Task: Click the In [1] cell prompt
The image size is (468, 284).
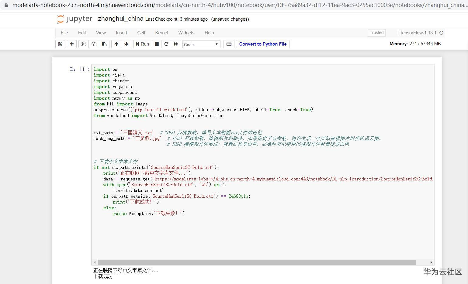Action: 79,69
